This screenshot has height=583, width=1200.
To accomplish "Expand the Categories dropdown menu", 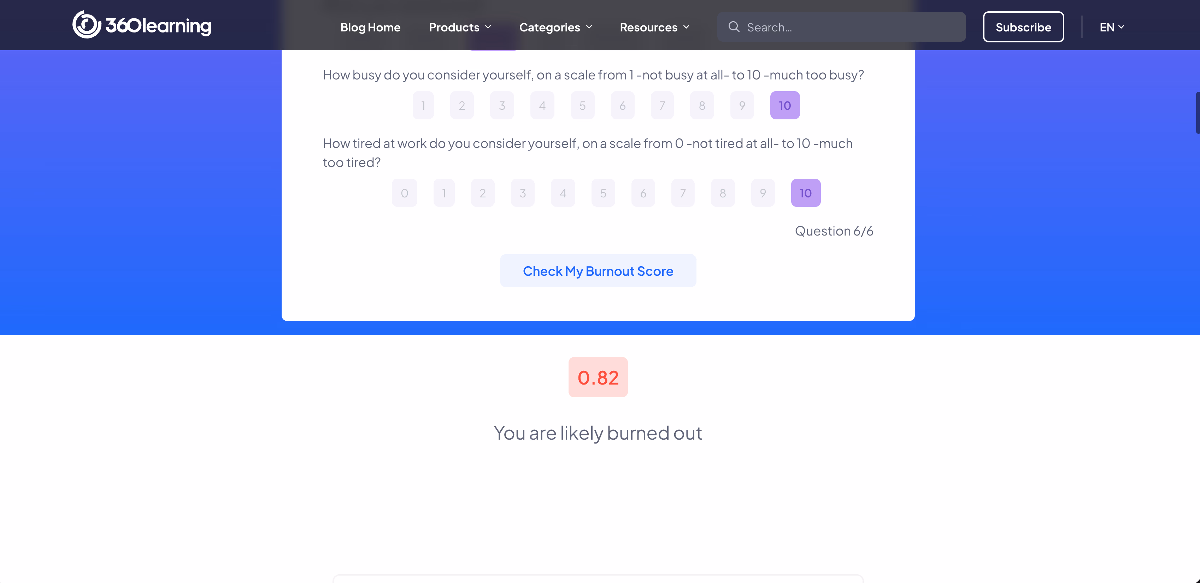I will pos(555,28).
